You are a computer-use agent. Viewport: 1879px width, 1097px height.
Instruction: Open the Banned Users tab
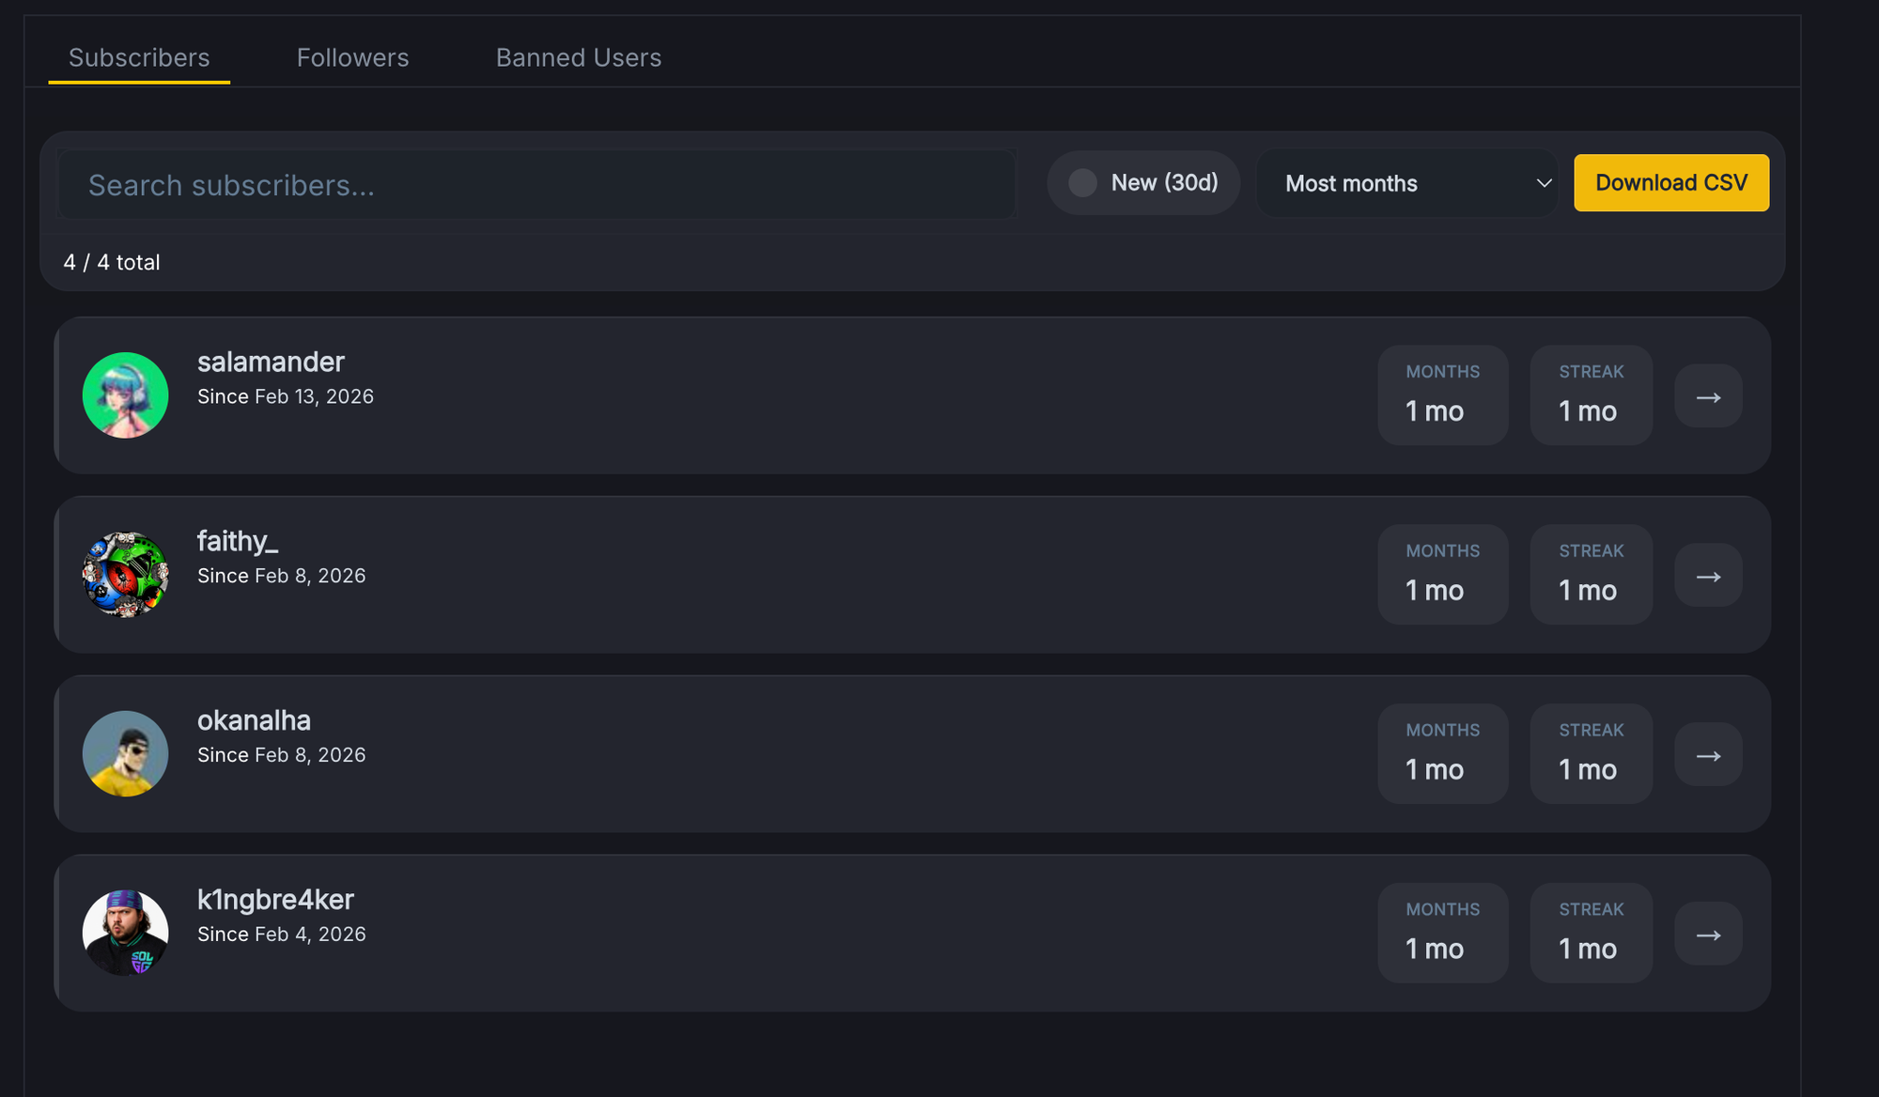(x=578, y=58)
